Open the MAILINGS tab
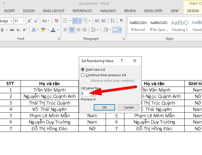This screenshot has height=155, width=202. coord(108,11)
